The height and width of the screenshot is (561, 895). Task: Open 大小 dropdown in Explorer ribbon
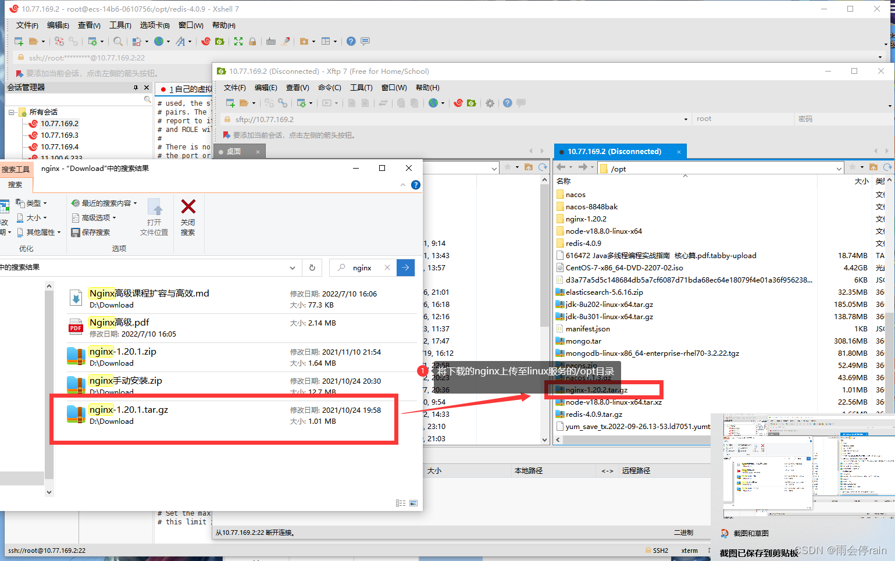[x=31, y=218]
